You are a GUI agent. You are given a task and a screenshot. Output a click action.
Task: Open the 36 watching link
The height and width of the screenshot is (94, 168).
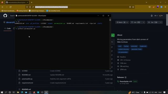tap(123, 66)
